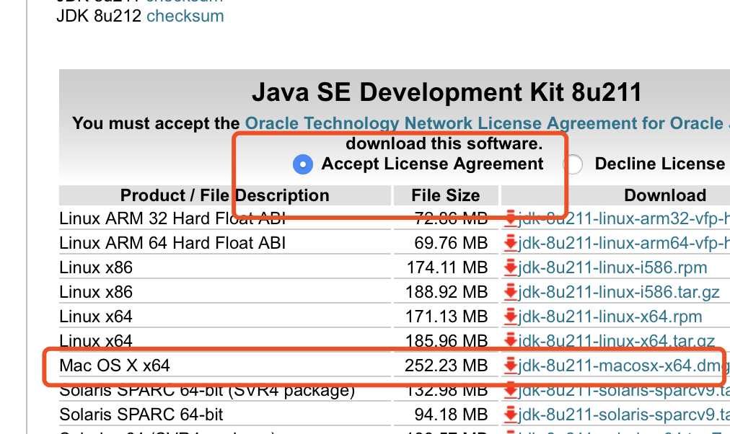Screen dimensions: 730x434
Task: Select the 188.92 MB file size cell
Action: coord(447,292)
